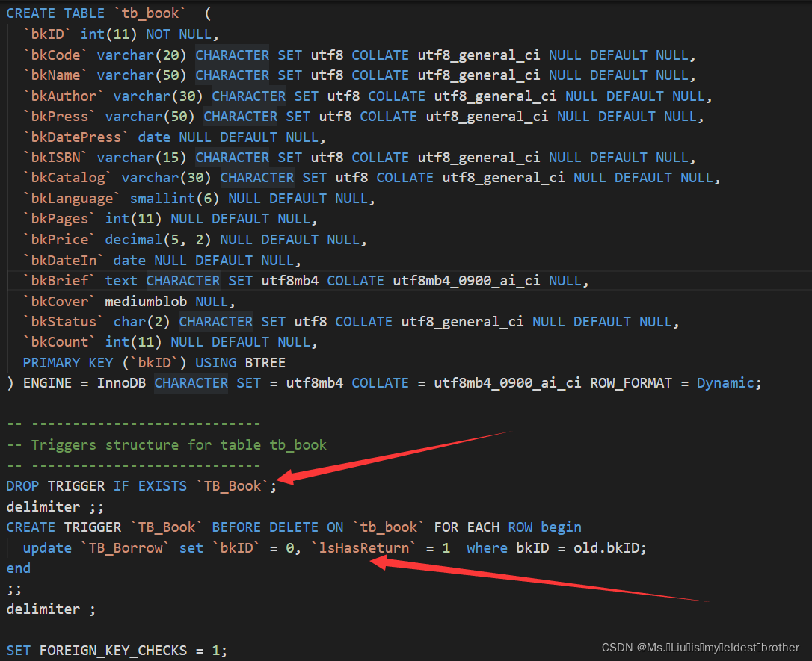Click old.bkID in where clause
The width and height of the screenshot is (812, 661).
606,547
